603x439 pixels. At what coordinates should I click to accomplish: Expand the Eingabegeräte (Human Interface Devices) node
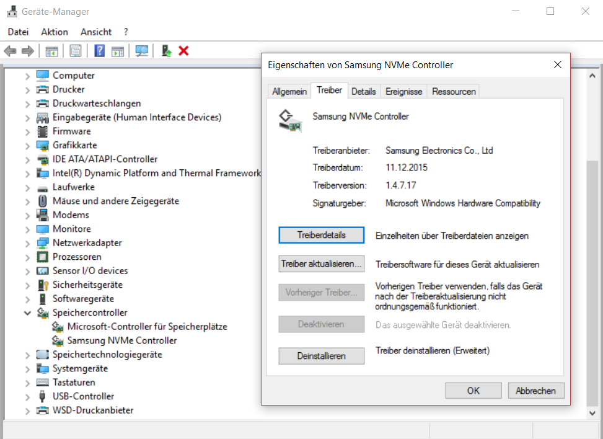[27, 118]
